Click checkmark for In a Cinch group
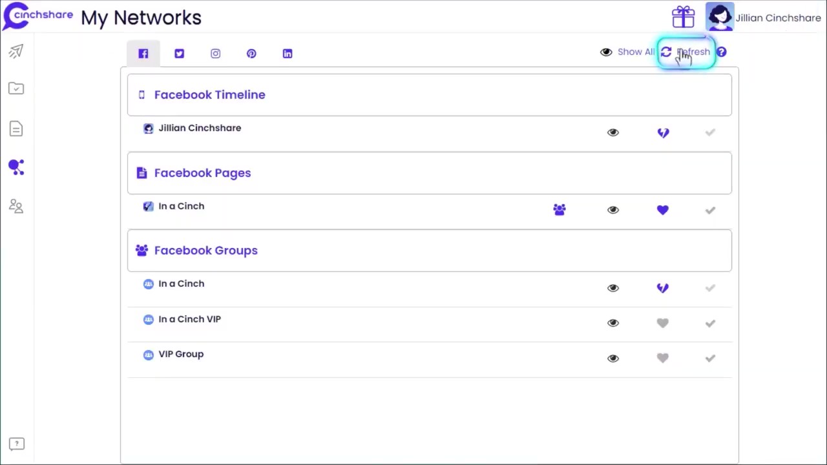The image size is (827, 465). pos(710,288)
